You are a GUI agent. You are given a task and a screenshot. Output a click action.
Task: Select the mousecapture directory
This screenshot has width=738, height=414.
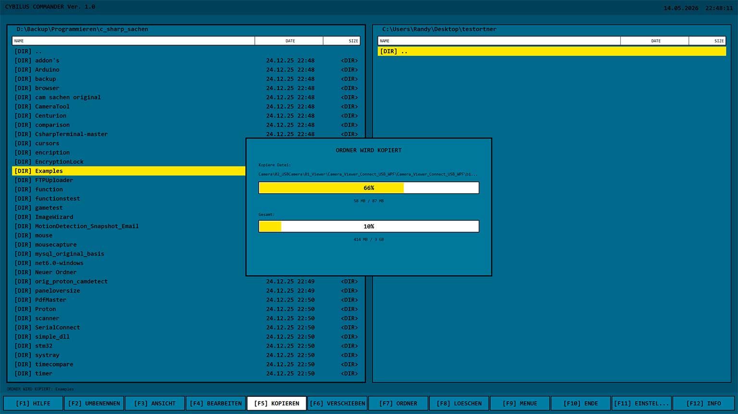pos(129,245)
